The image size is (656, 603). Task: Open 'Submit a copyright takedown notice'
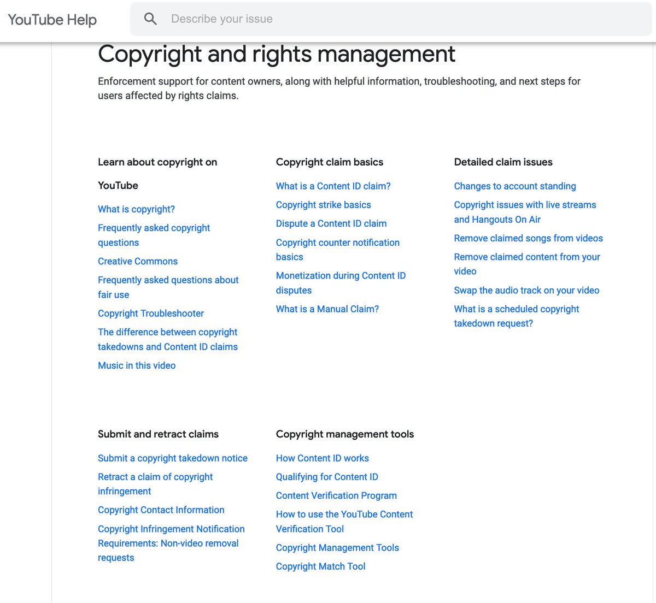(173, 458)
